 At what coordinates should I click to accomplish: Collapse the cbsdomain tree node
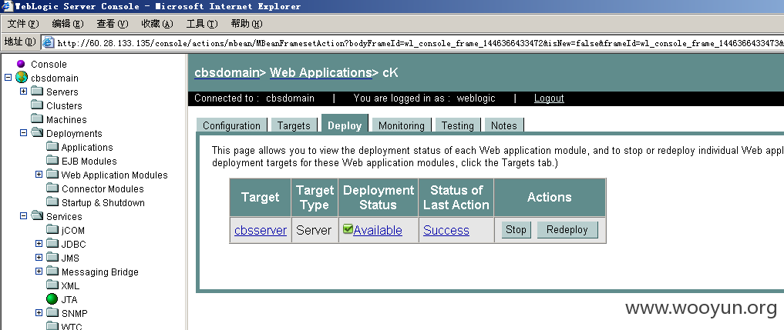[8, 78]
